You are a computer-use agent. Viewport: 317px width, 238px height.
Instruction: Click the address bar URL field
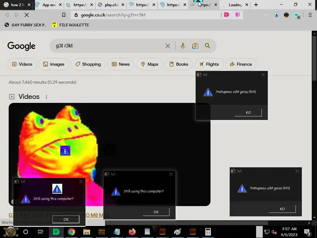pos(145,15)
